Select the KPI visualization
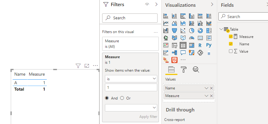This screenshot has height=124, width=268. pyautogui.click(x=166, y=45)
